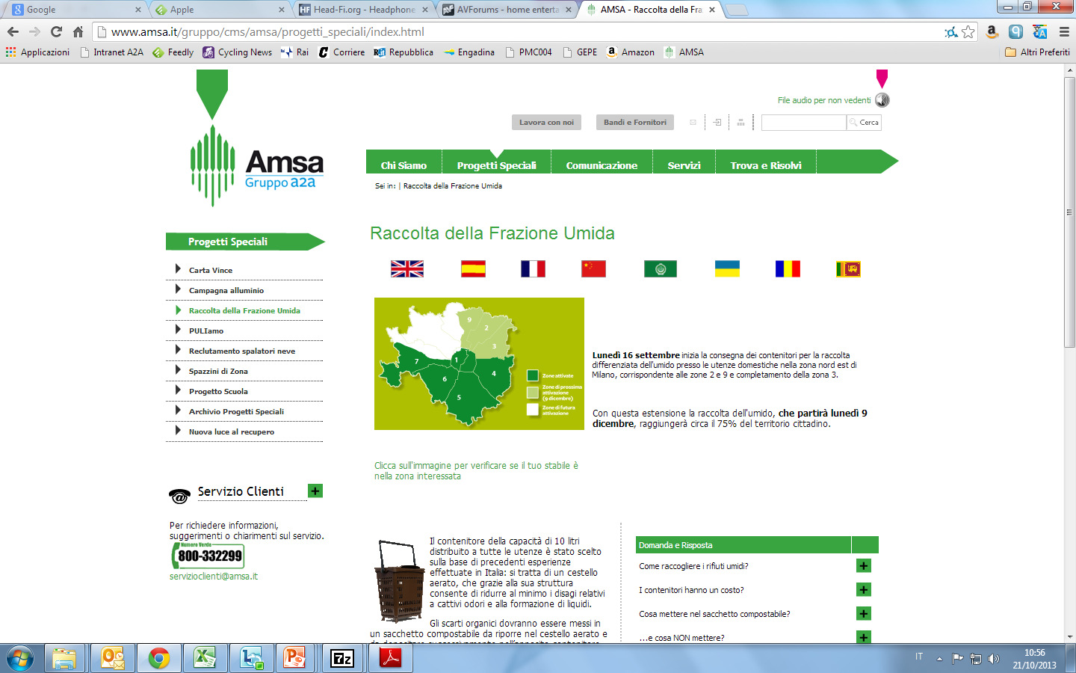Open Excel from the taskbar
Viewport: 1076px width, 673px height.
205,658
